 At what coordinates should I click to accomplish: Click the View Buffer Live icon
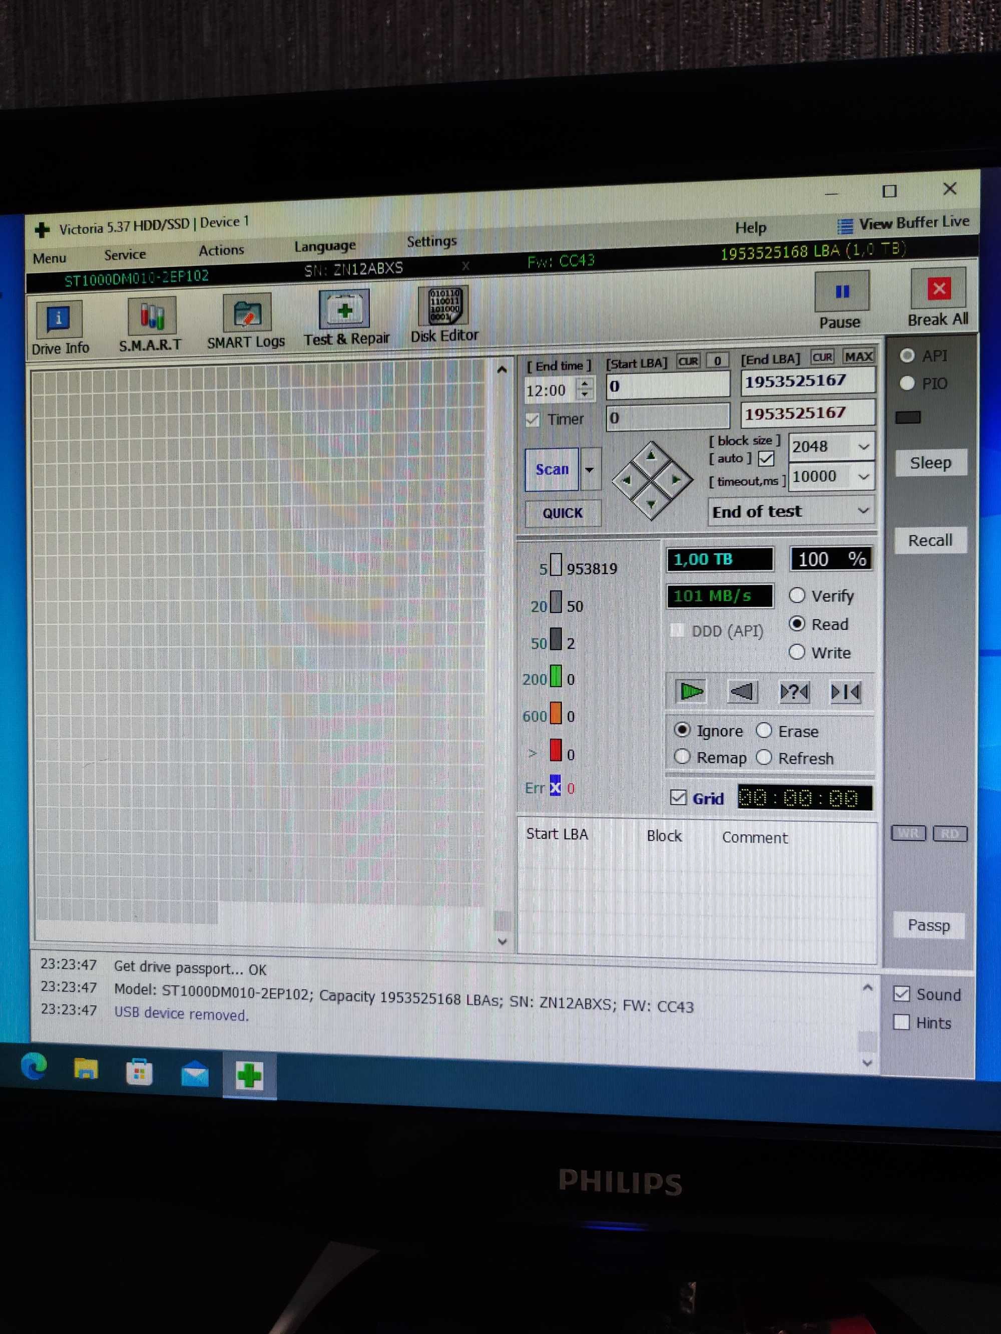845,226
